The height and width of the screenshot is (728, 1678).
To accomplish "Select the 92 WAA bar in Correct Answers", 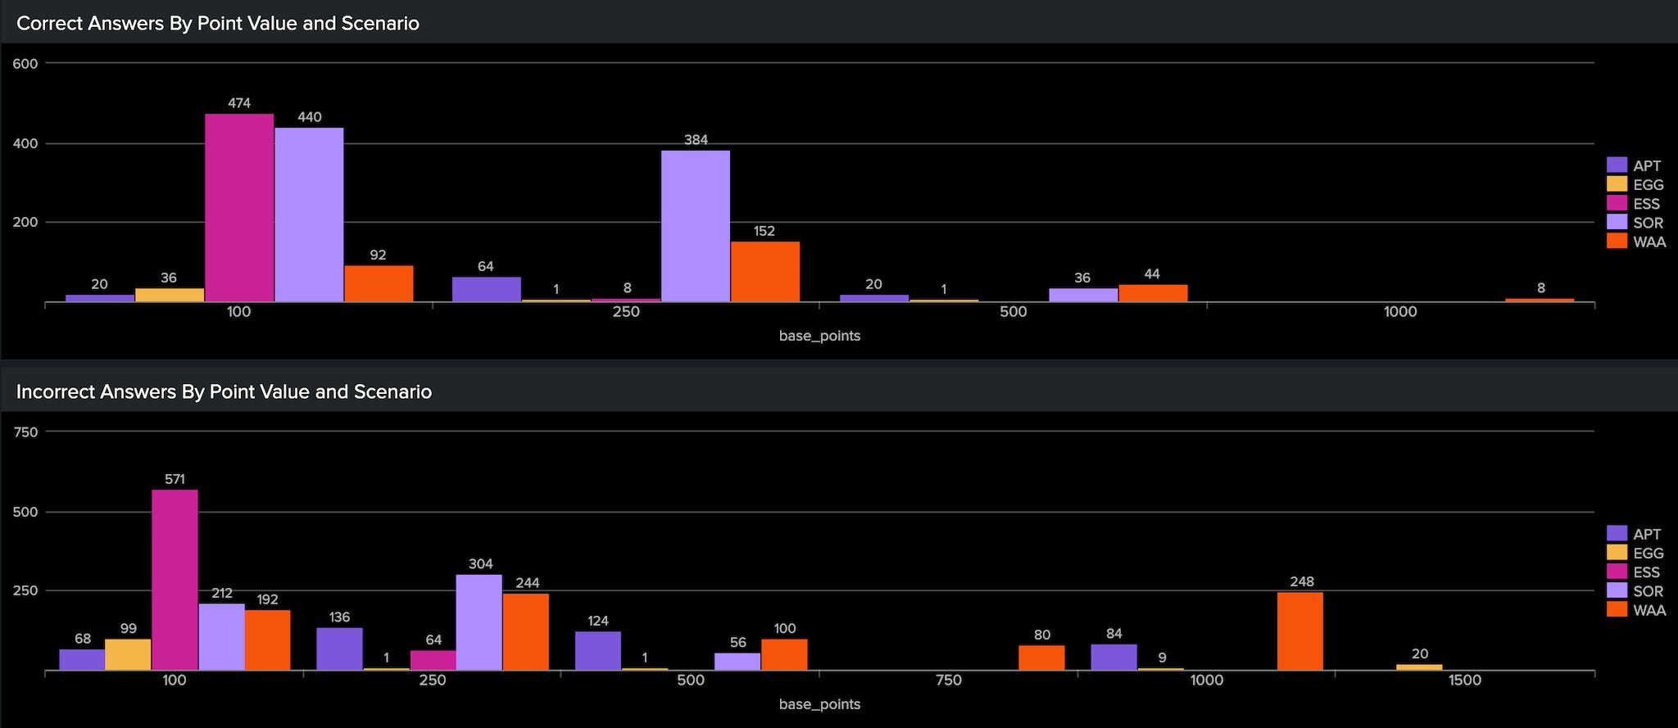I will (379, 284).
